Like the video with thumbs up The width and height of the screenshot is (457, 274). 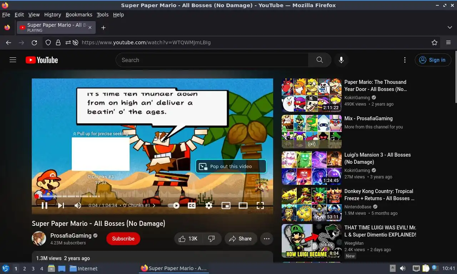189,239
